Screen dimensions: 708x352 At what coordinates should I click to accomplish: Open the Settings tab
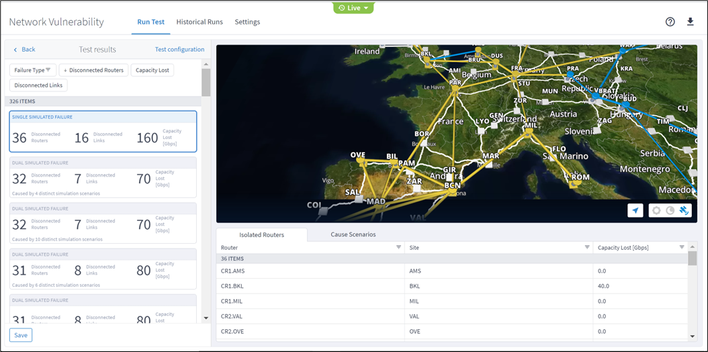coord(247,21)
